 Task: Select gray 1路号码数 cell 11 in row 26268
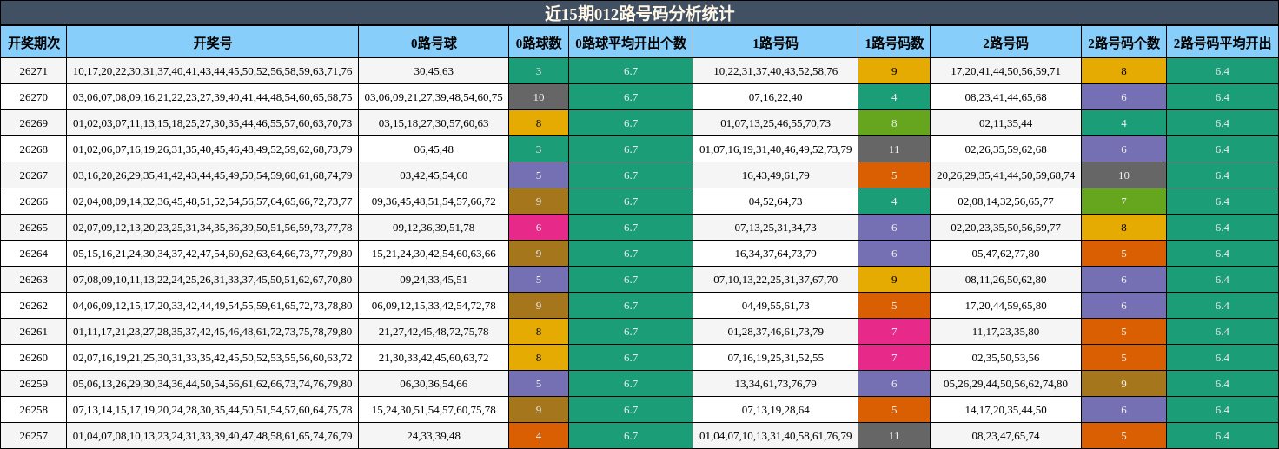click(x=894, y=149)
